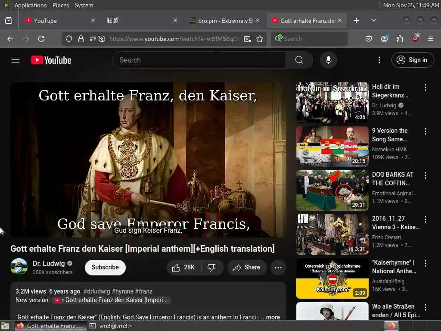Open options for 2016_11_27 Vienna 3 video
Viewport: 441px width, 331px height.
[x=425, y=219]
